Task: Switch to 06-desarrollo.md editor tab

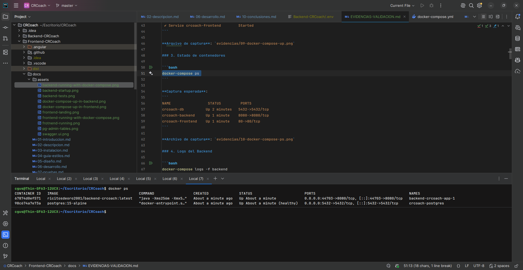Action: pos(208,17)
